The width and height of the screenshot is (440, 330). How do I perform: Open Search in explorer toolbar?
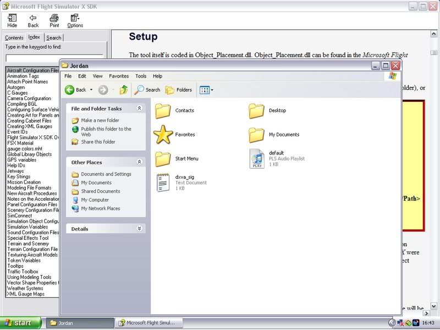pyautogui.click(x=147, y=90)
